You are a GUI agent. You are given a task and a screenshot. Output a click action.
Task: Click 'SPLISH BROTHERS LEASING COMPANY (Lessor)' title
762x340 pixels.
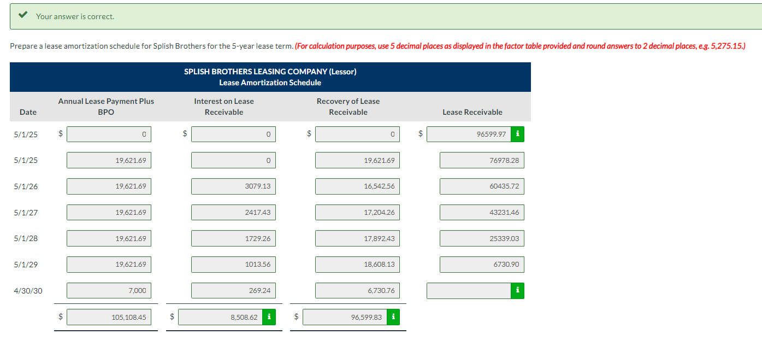click(270, 72)
